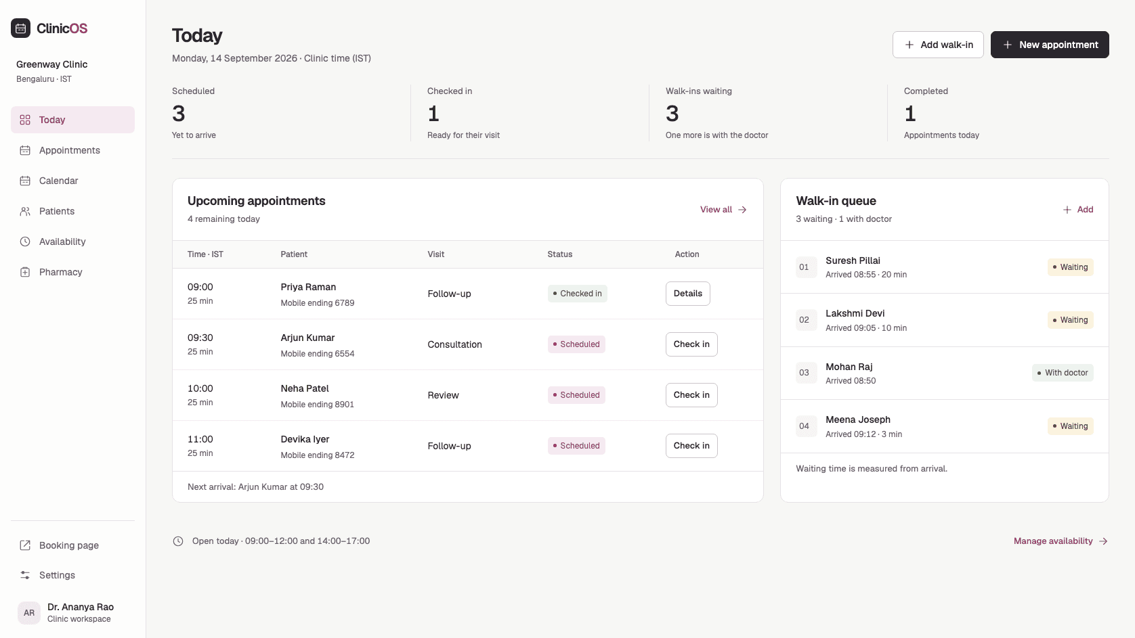Click the Today grid icon in sidebar
The height and width of the screenshot is (638, 1135).
pyautogui.click(x=25, y=120)
